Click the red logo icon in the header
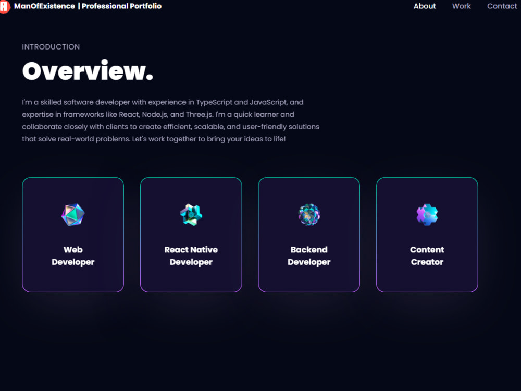Screen dimensions: 521x391 [4, 6]
